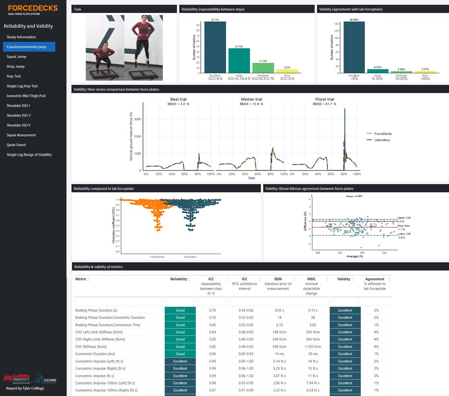Select Braking Phase Duration:Concentric Duration row
Image resolution: width=449 pixels, height=396 pixels.
click(x=233, y=317)
